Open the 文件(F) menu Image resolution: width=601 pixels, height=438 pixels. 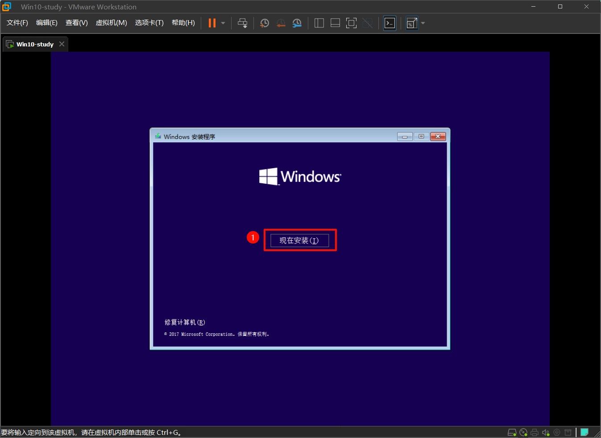pyautogui.click(x=17, y=23)
